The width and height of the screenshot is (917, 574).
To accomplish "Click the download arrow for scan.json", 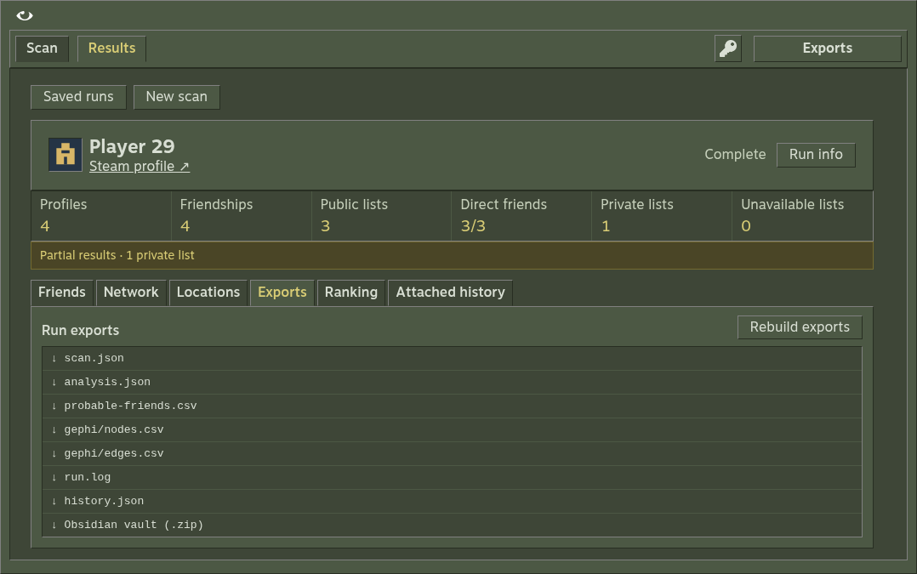I will click(x=54, y=358).
